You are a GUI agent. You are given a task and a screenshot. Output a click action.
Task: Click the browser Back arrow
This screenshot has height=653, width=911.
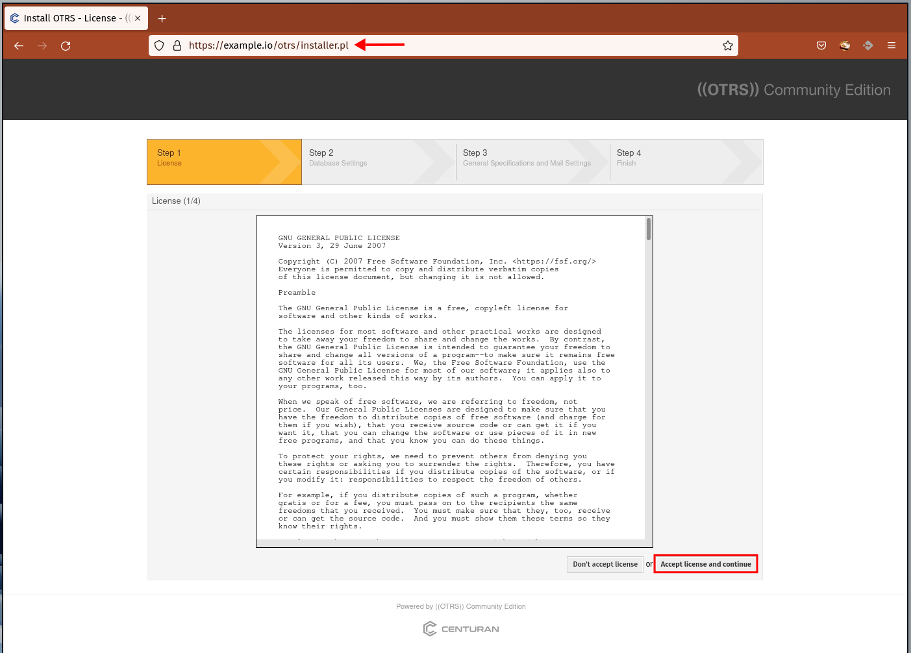coord(19,45)
